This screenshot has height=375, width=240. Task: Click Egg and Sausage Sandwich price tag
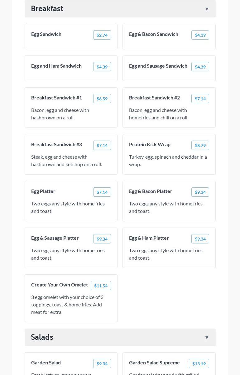point(200,67)
